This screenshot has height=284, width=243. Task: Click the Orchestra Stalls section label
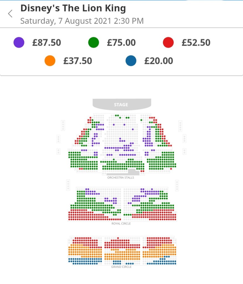point(121,177)
